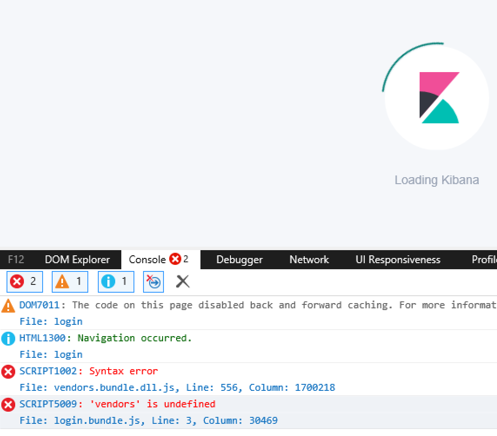497x436 pixels.
Task: Open the login file link under DOM7011
Action: click(68, 321)
